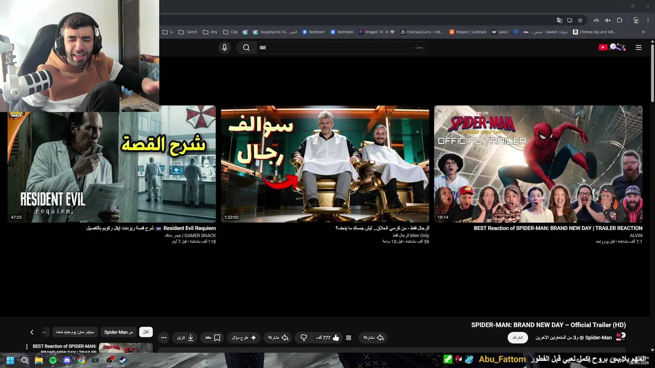The image size is (655, 368).
Task: Select the 'الكل' filter chip
Action: (146, 332)
